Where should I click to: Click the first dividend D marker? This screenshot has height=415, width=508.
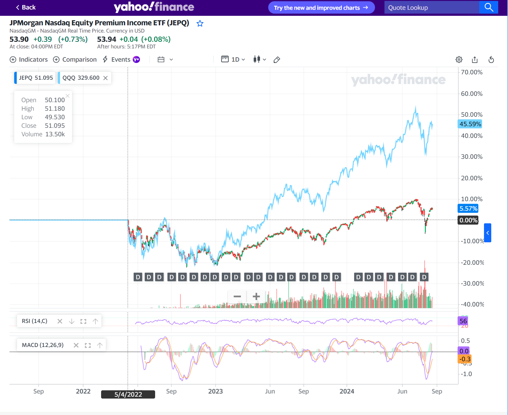tap(138, 277)
